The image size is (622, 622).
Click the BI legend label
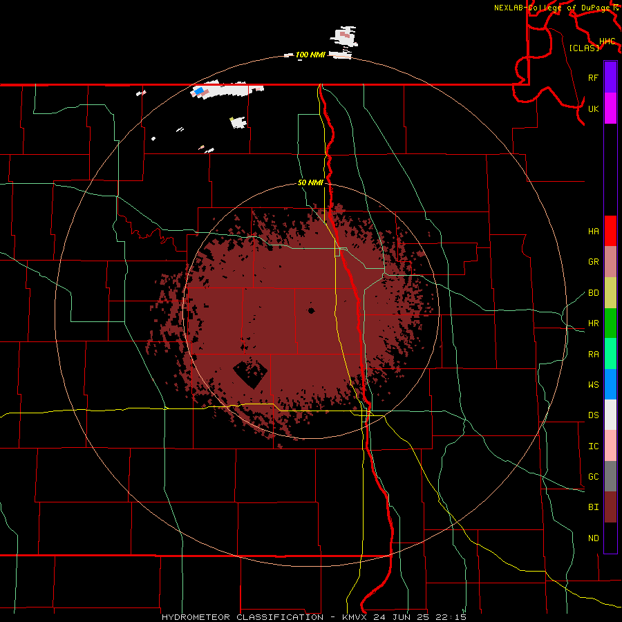[593, 507]
